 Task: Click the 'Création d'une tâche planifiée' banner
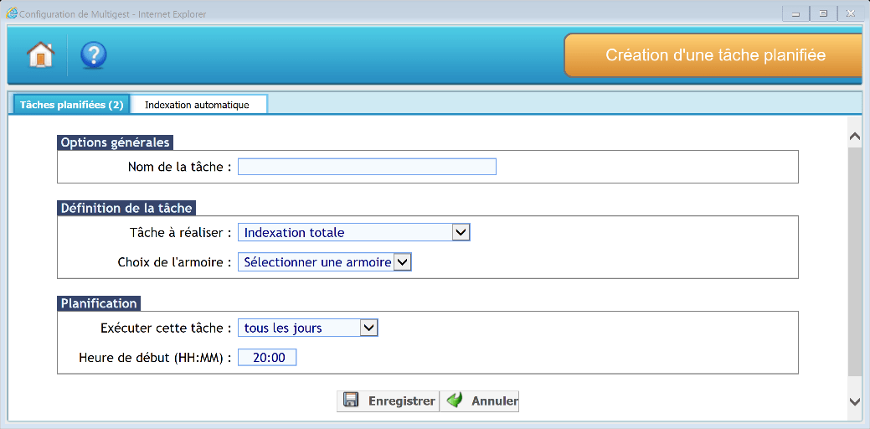coord(715,55)
